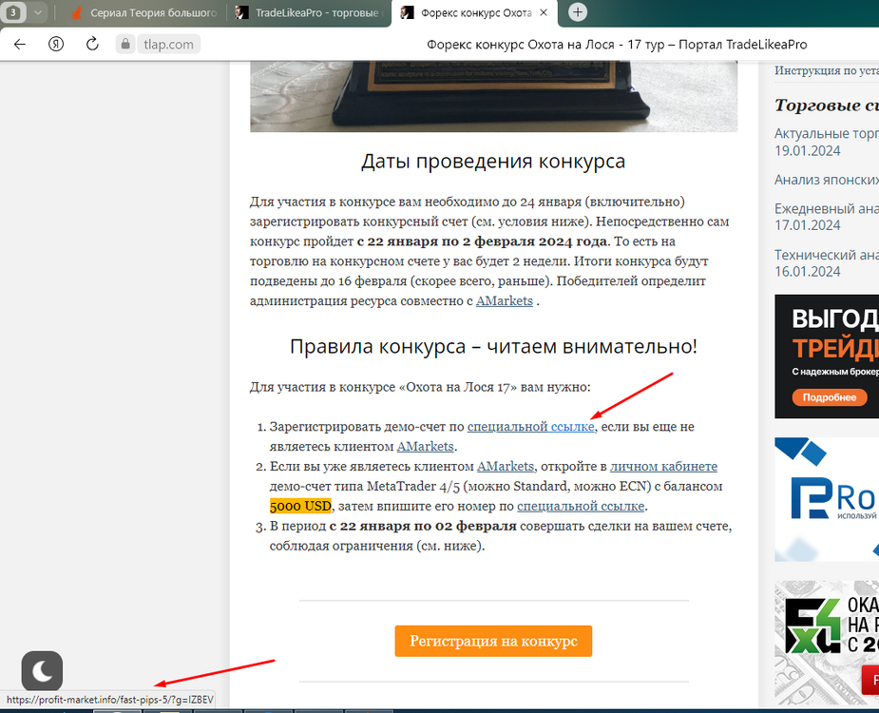This screenshot has width=879, height=713.
Task: Click Подробнее button in ad banner
Action: (829, 397)
